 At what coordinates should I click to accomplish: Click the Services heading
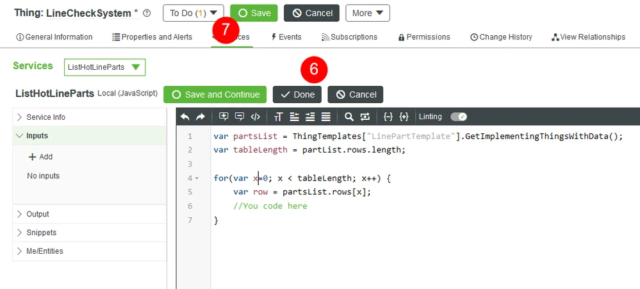tap(33, 66)
